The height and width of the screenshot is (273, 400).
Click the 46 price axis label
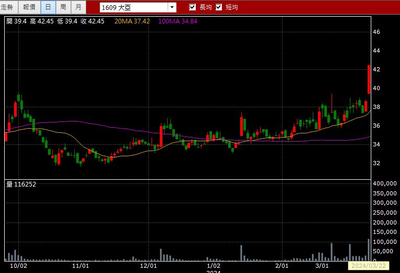(x=377, y=32)
